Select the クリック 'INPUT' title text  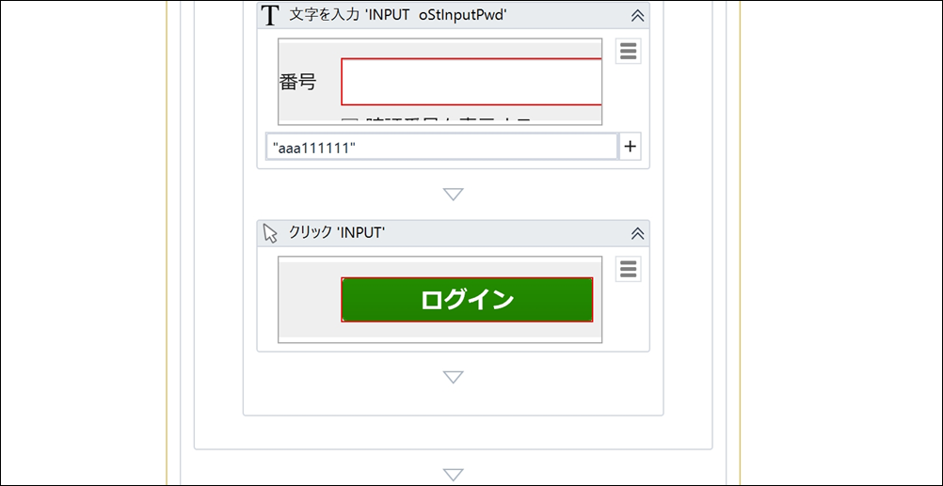tap(337, 233)
